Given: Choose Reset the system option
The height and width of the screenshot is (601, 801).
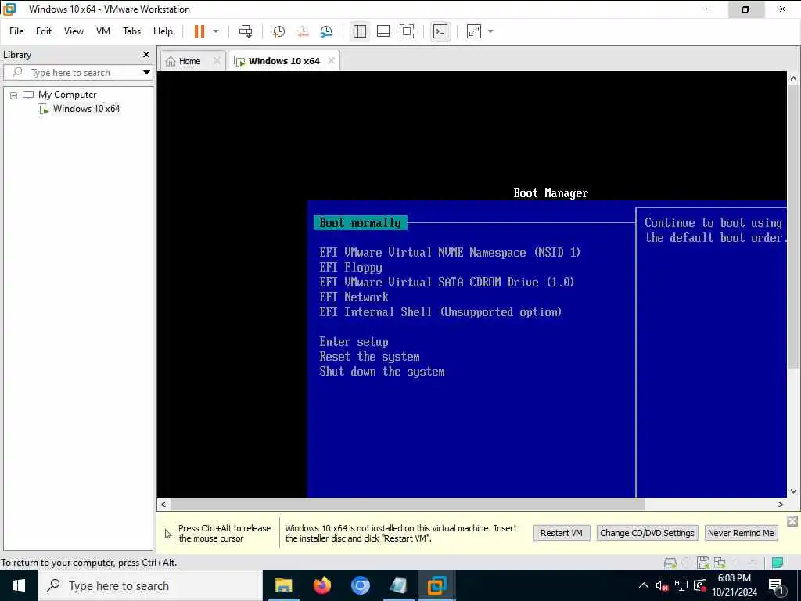Looking at the screenshot, I should point(369,357).
